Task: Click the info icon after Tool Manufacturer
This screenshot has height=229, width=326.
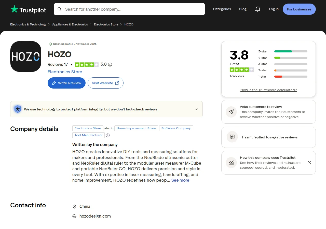Action: click(x=108, y=135)
